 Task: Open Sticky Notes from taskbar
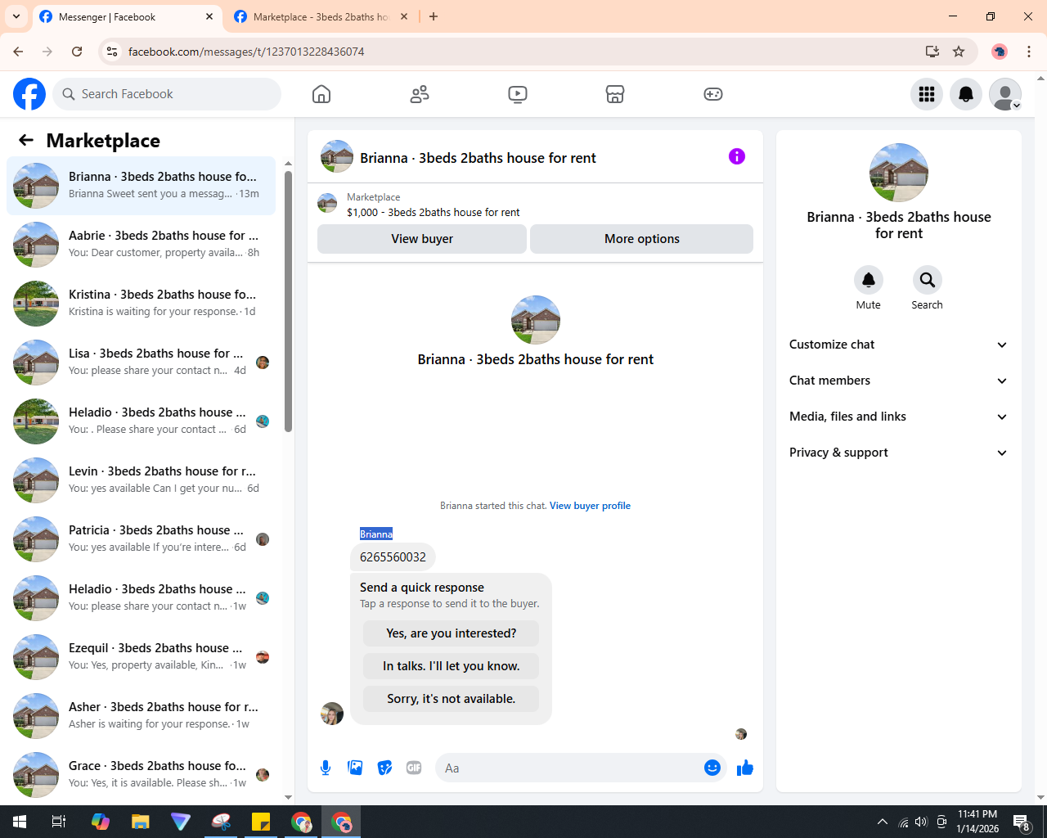pos(261,822)
